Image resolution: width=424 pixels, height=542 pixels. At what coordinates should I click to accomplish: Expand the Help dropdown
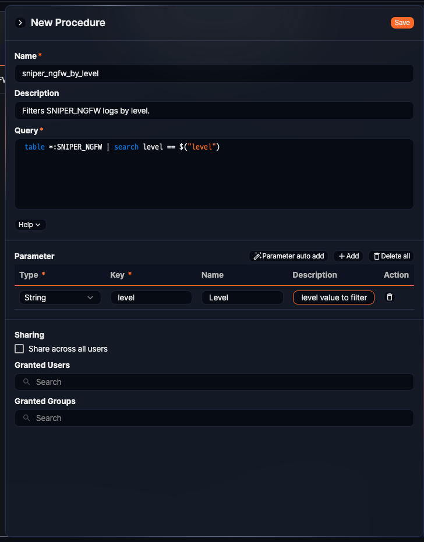pyautogui.click(x=30, y=225)
